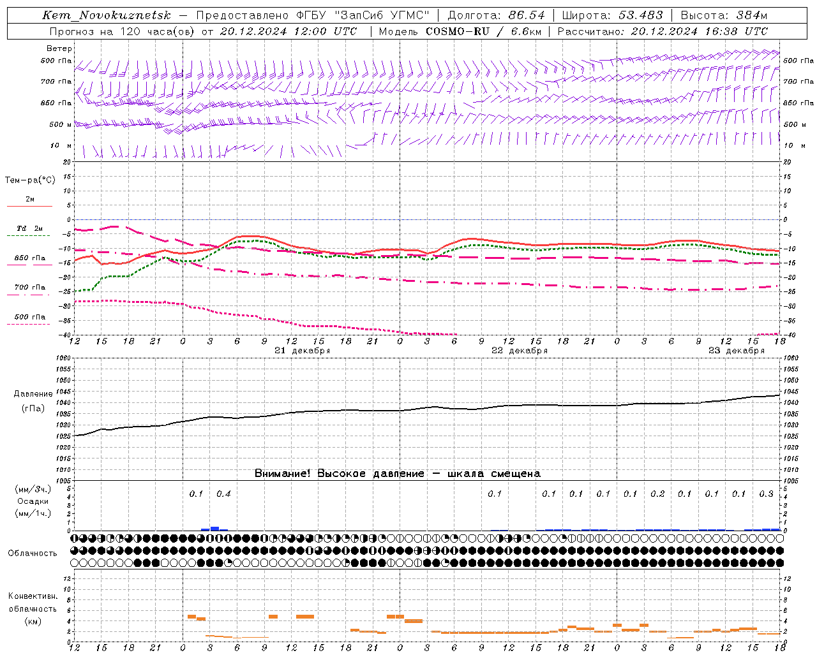Click the 23 декабря date label
This screenshot has height=653, width=817.
(737, 351)
